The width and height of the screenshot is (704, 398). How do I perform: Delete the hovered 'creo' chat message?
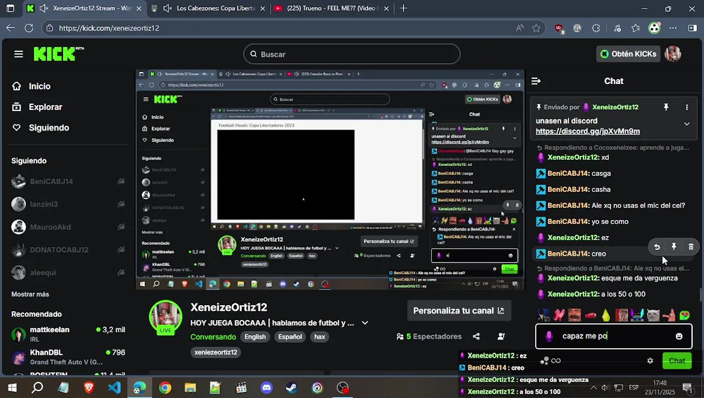click(691, 247)
